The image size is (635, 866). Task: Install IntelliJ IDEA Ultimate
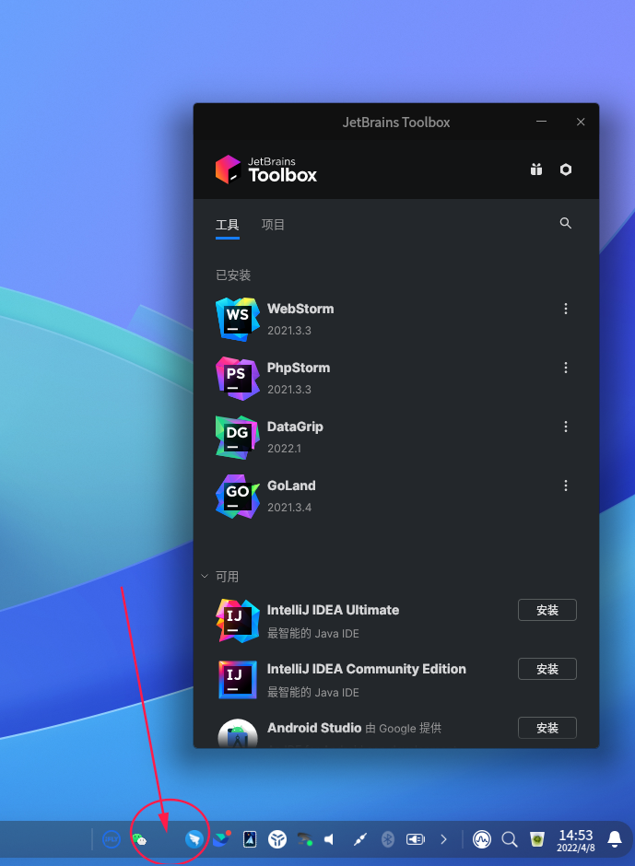click(547, 610)
